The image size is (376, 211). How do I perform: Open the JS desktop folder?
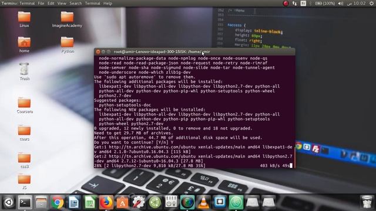point(24,182)
